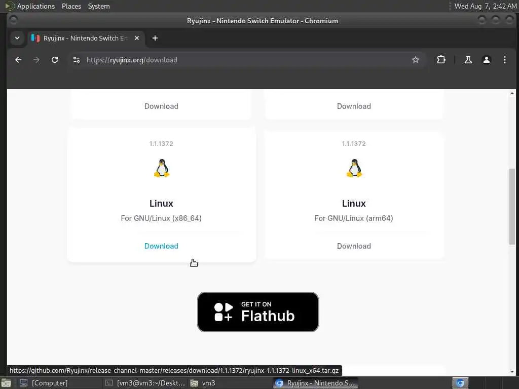Viewport: 519px width, 389px height.
Task: Click the 1.1.1372 version above x86_64 Linux
Action: (161, 143)
